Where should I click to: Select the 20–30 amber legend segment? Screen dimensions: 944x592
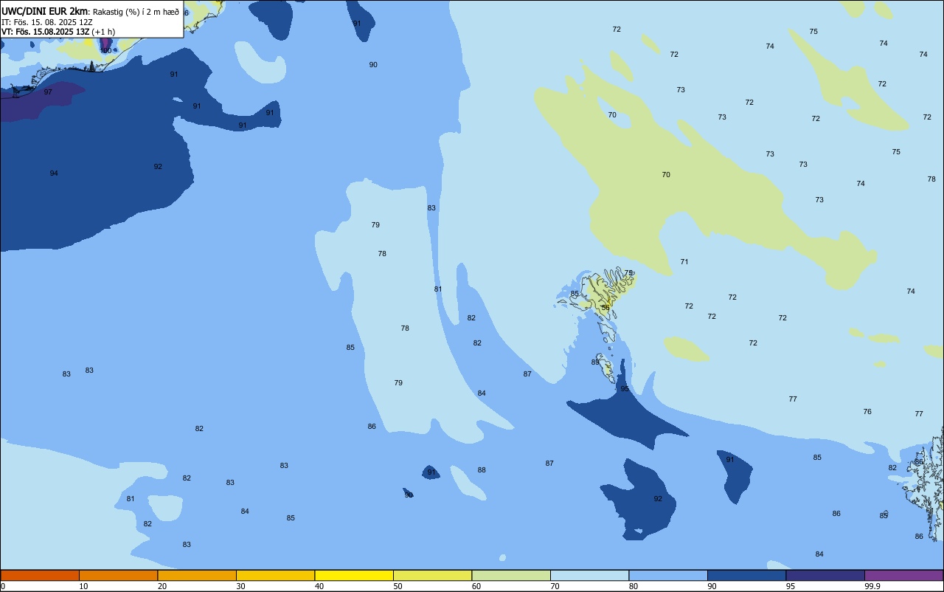point(197,575)
